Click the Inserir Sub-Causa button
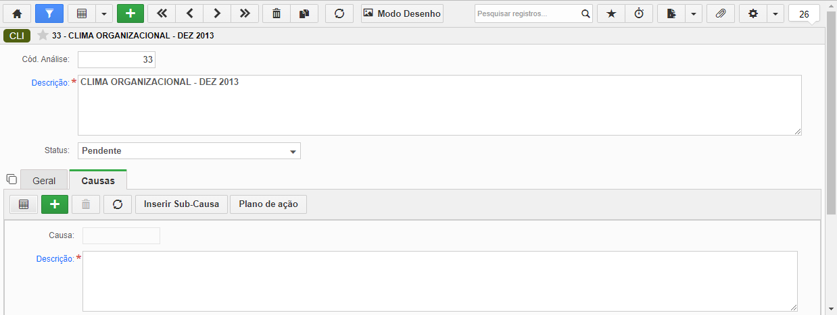Viewport: 837px width, 315px height. coord(182,204)
